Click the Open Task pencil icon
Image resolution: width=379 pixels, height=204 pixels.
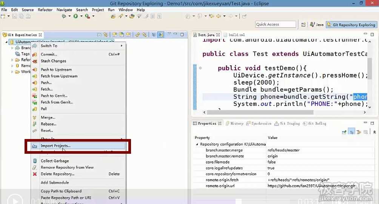pyautogui.click(x=120, y=16)
